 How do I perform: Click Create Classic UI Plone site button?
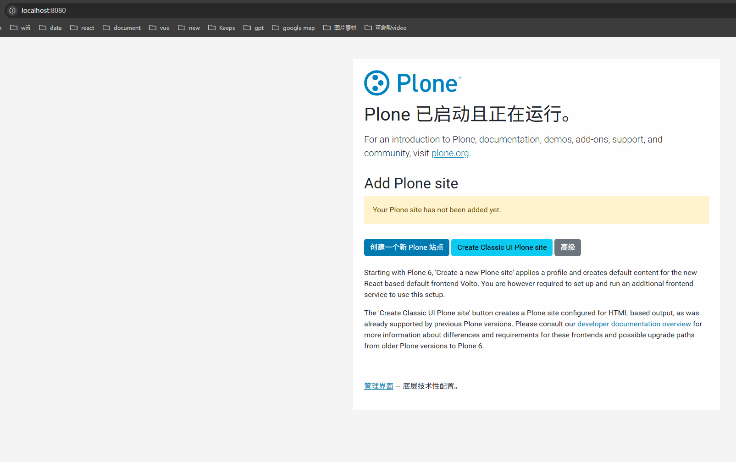click(x=502, y=247)
